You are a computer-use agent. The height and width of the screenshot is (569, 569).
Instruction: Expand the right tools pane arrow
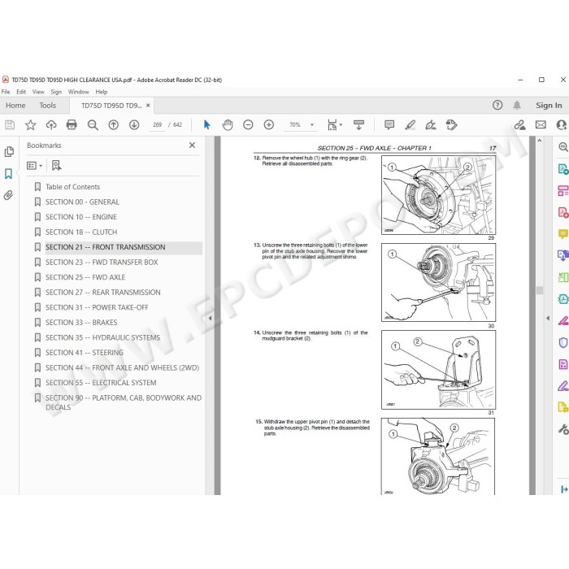[548, 319]
